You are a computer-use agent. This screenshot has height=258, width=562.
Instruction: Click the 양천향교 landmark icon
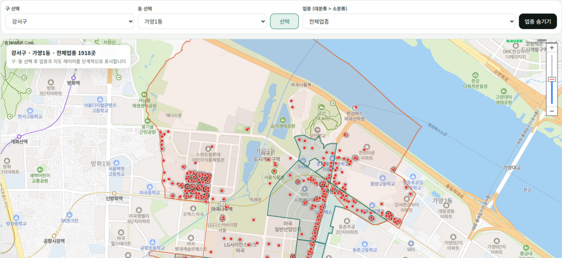point(318,130)
